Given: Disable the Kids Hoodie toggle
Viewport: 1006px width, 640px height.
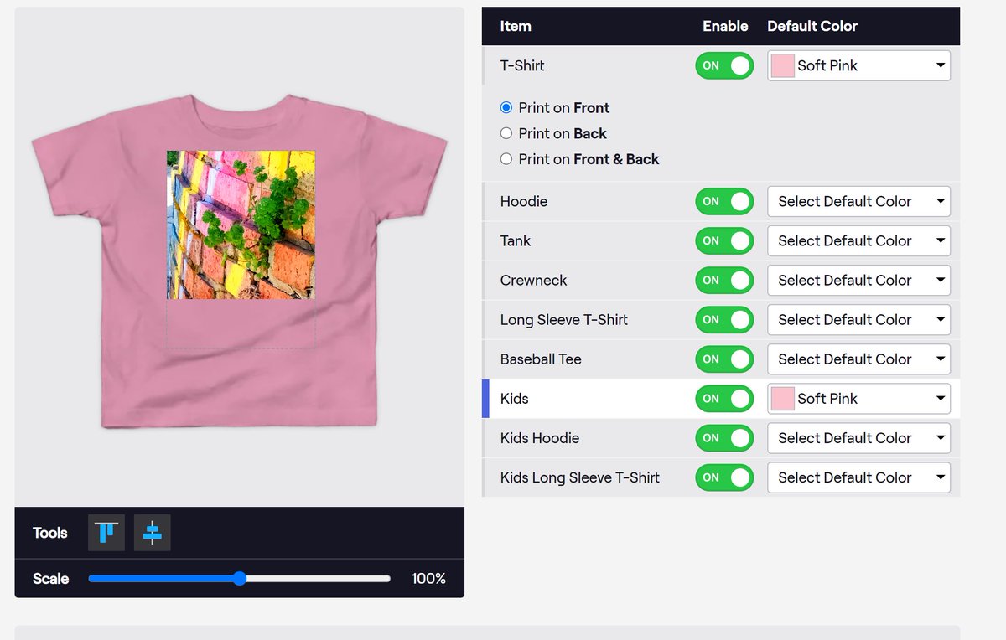Looking at the screenshot, I should pos(724,437).
